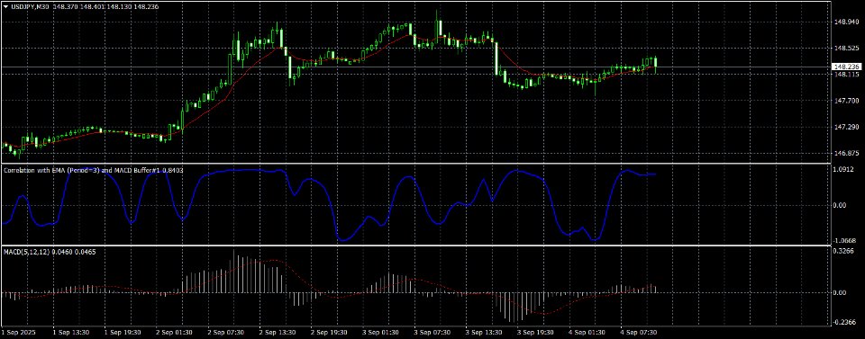This screenshot has height=339, width=865.
Task: Open the chart menu triangle beside USDJPY,M30
Action: 6,6
